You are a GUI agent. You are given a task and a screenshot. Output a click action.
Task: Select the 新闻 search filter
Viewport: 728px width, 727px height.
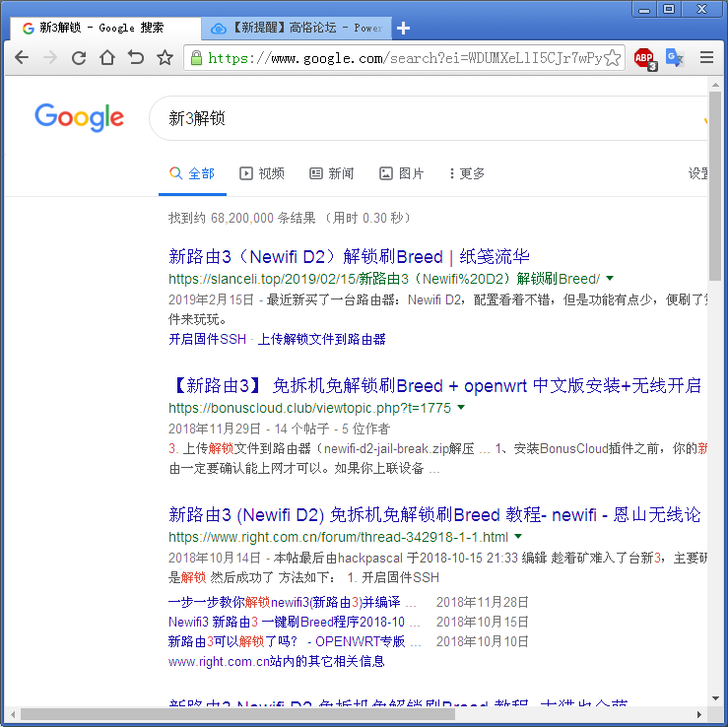[332, 173]
